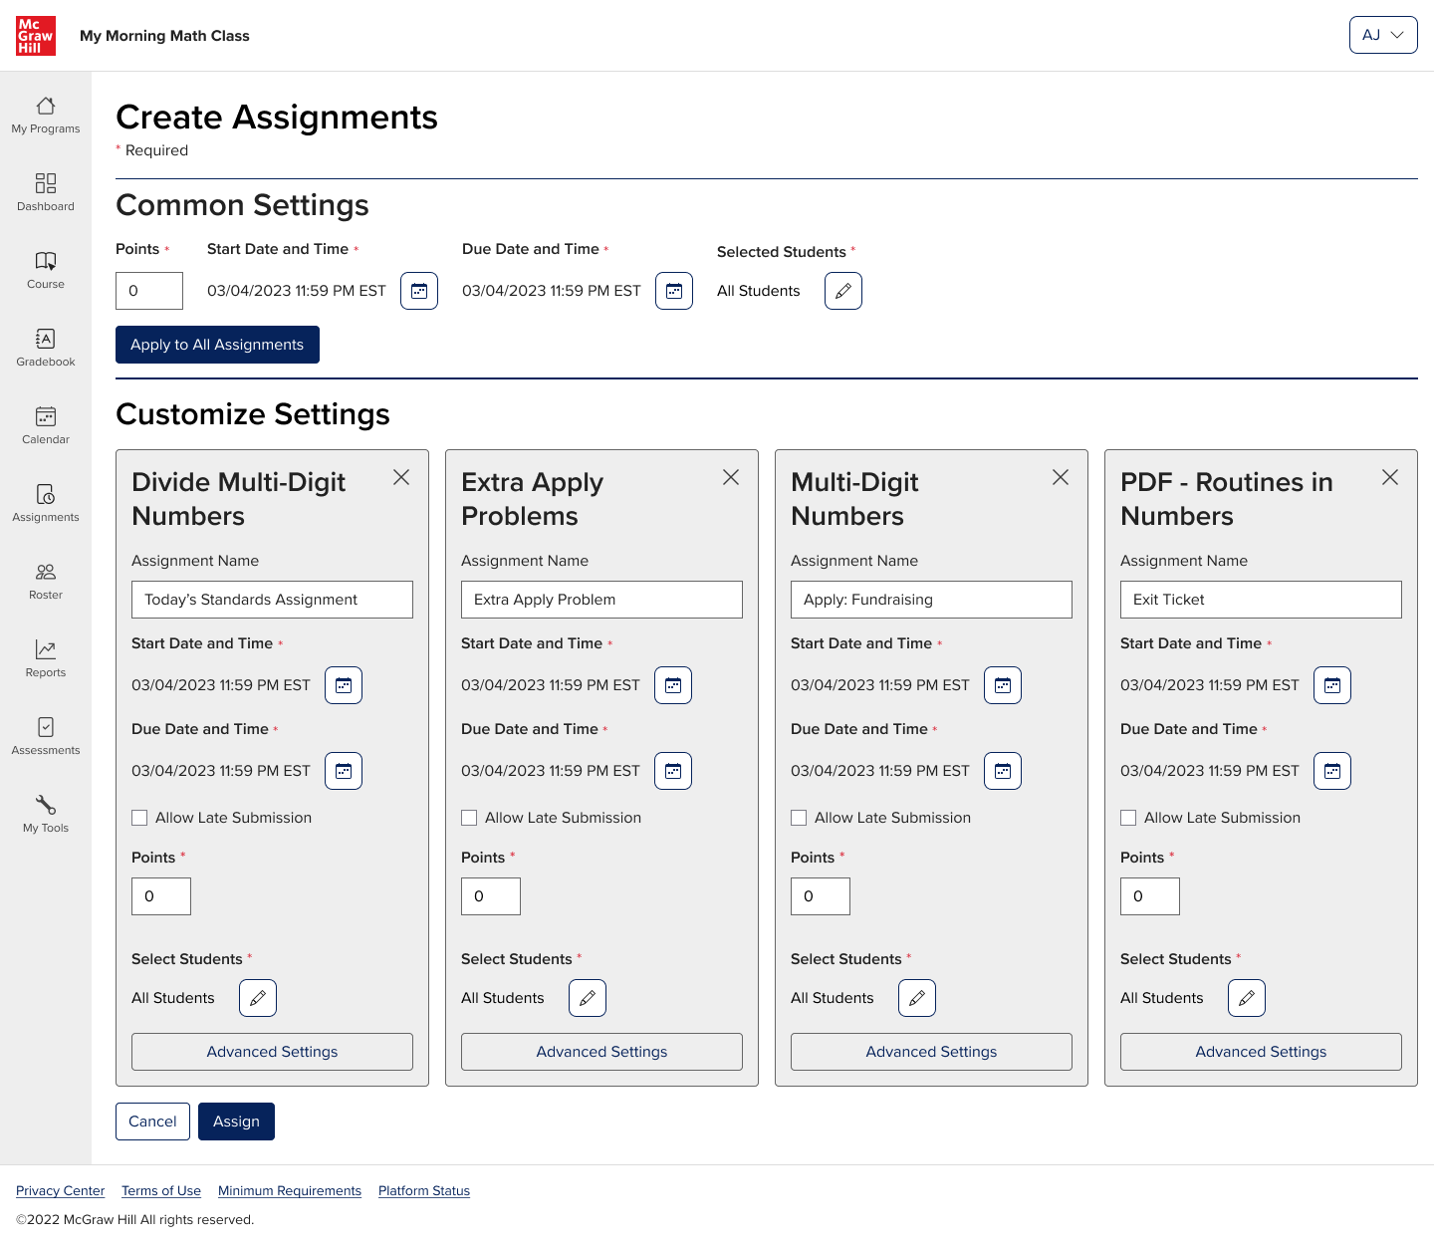
Task: Enable late submission for Extra Apply Problems
Action: click(469, 818)
